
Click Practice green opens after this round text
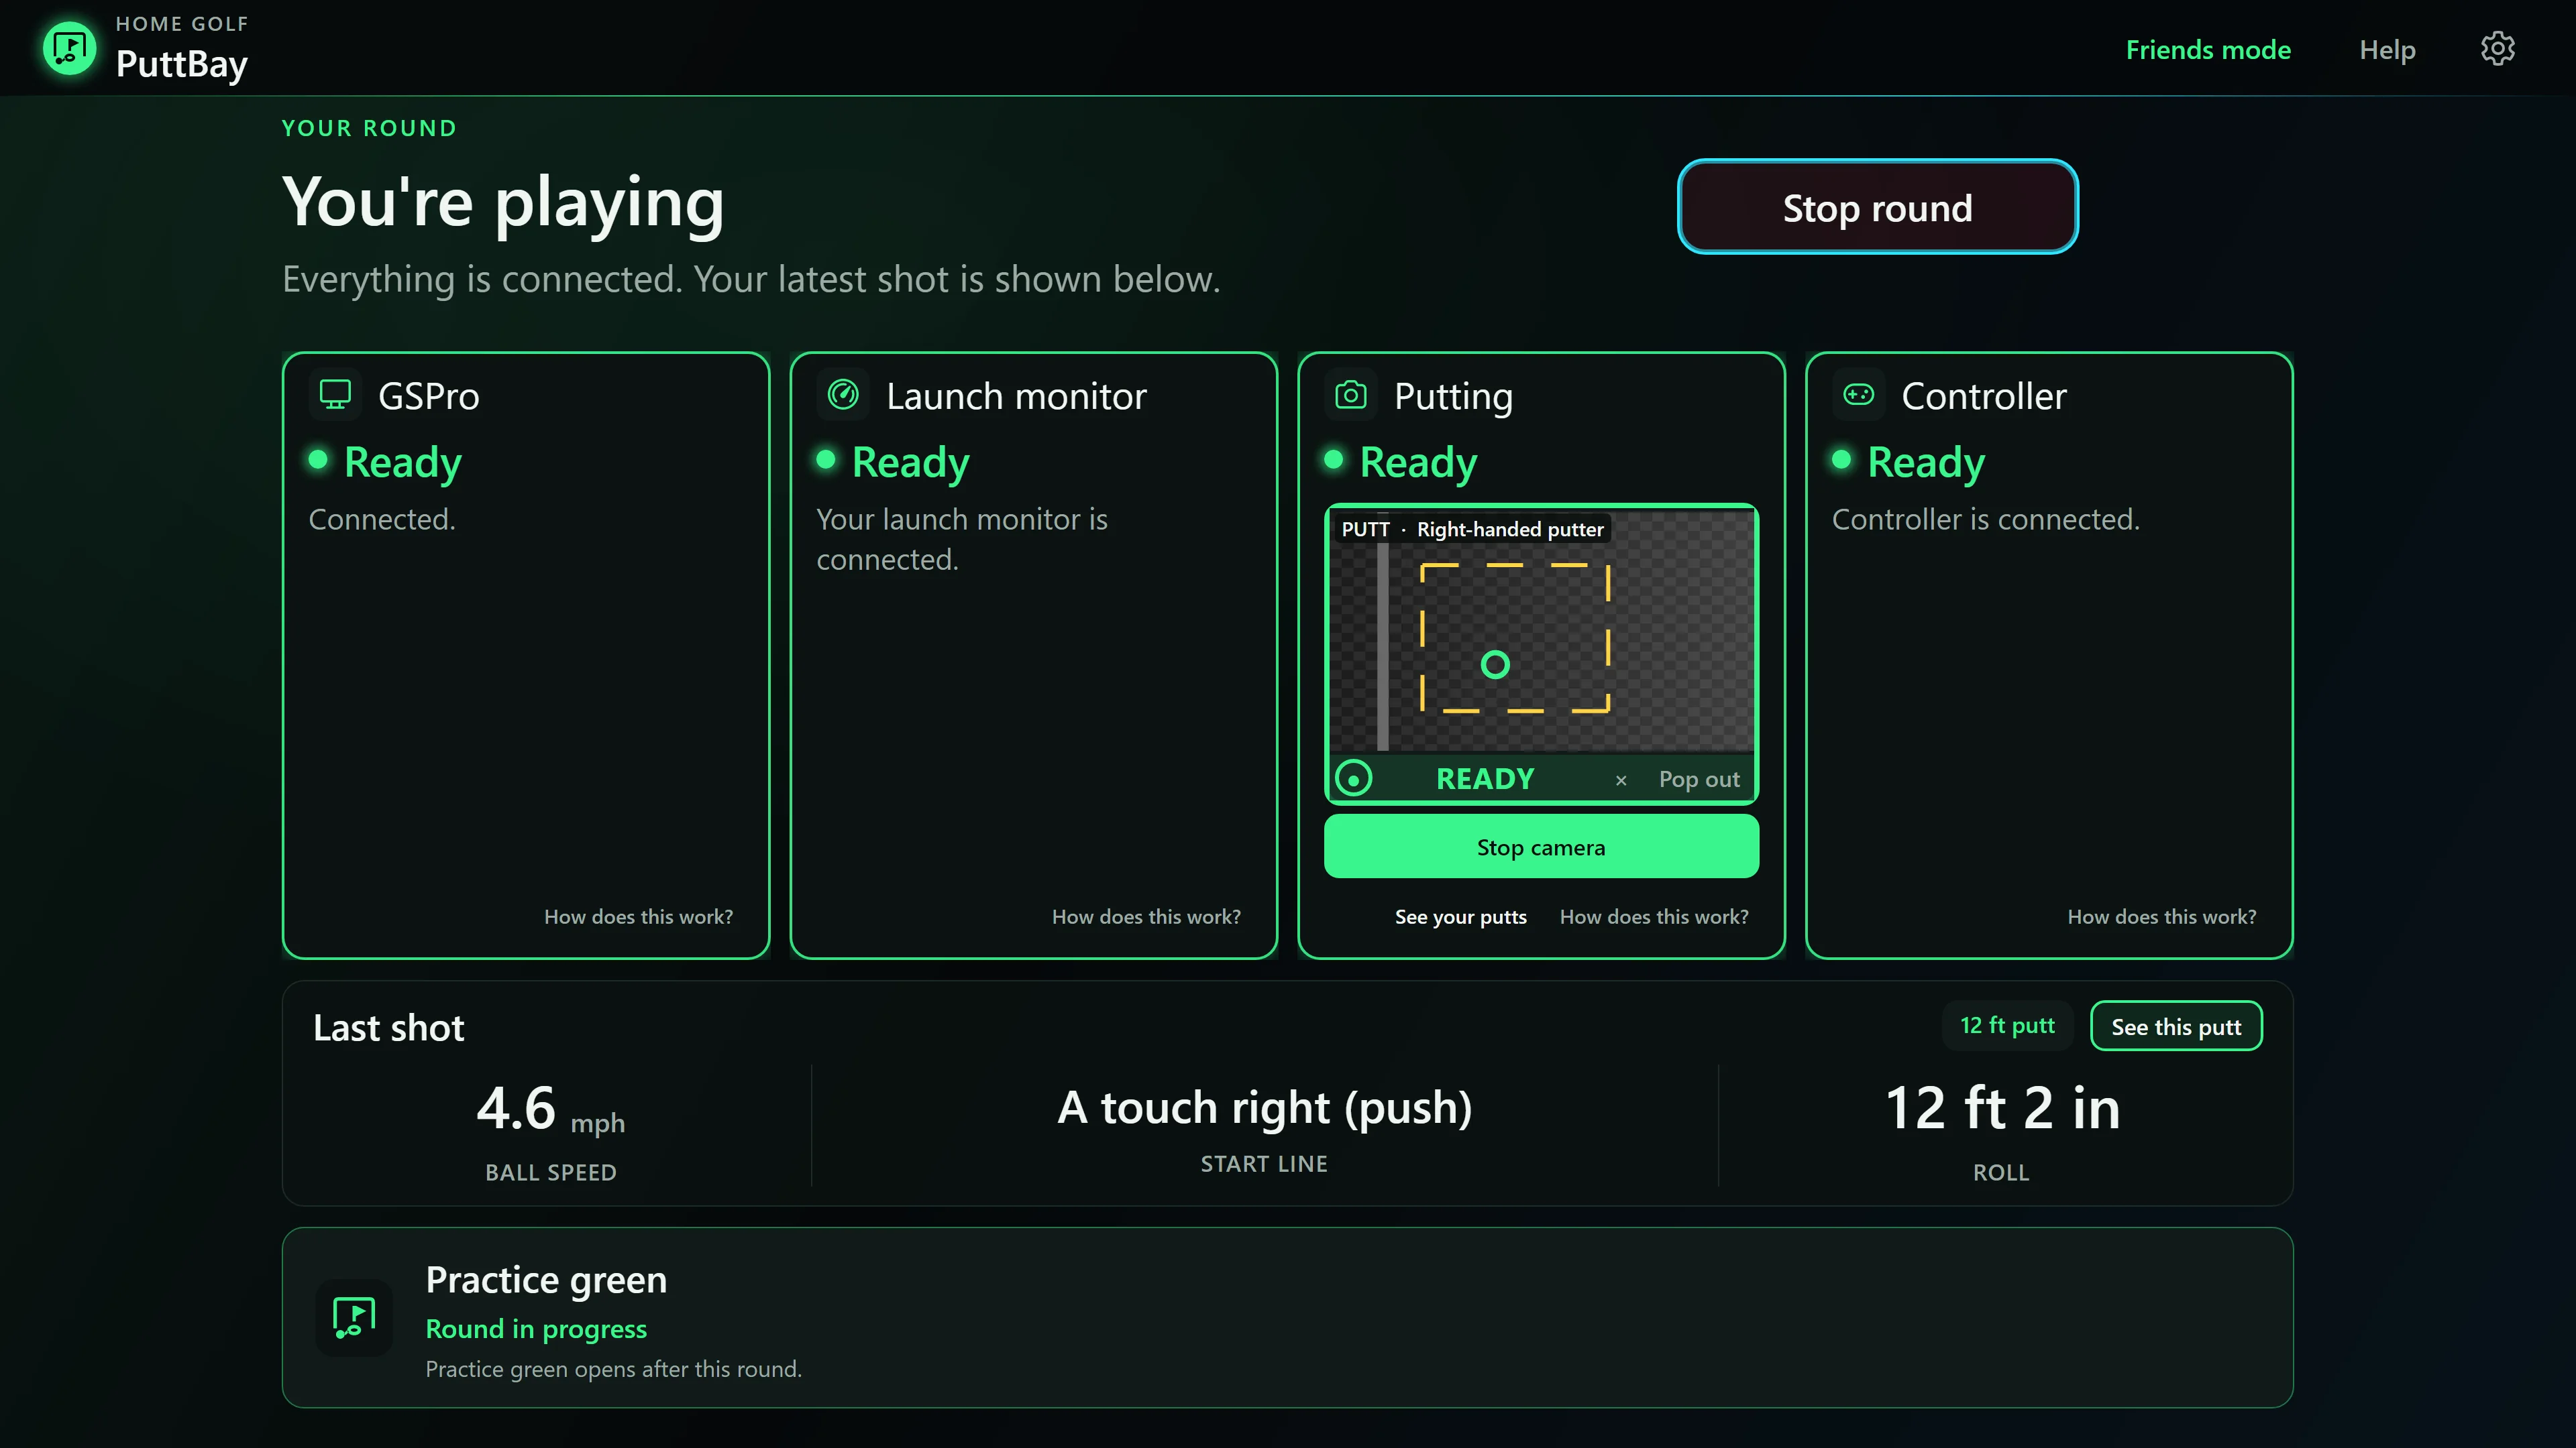(x=614, y=1369)
